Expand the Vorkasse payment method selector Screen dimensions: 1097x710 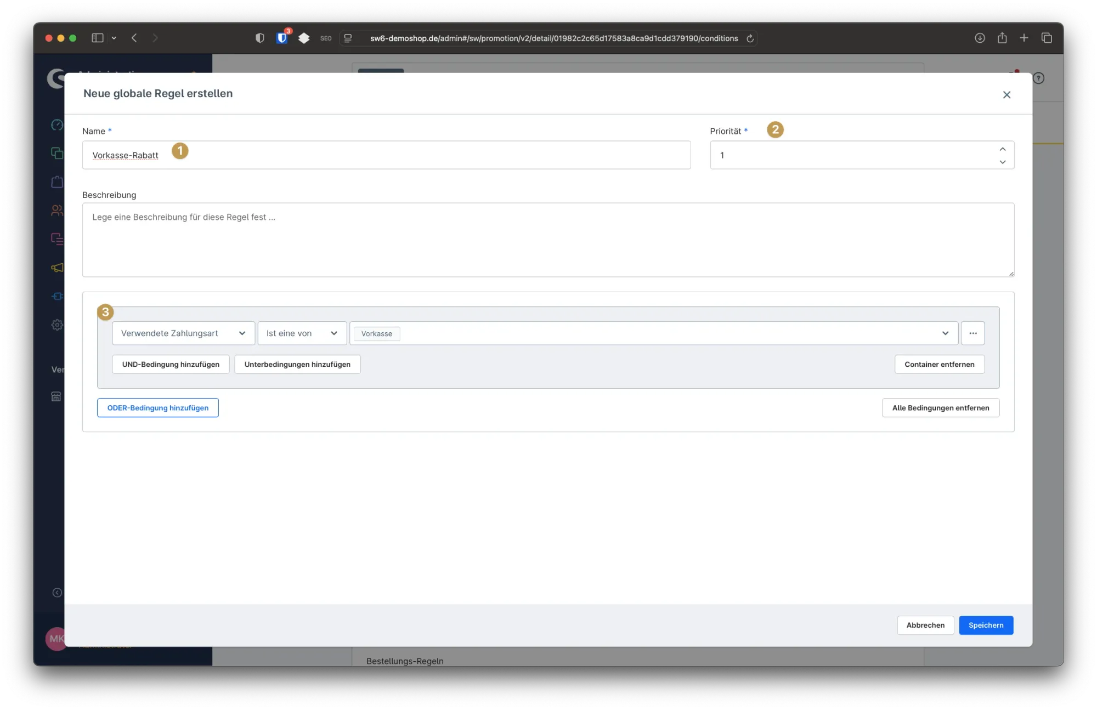pos(945,333)
